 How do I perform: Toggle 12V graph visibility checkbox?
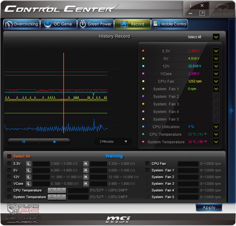(x=216, y=66)
